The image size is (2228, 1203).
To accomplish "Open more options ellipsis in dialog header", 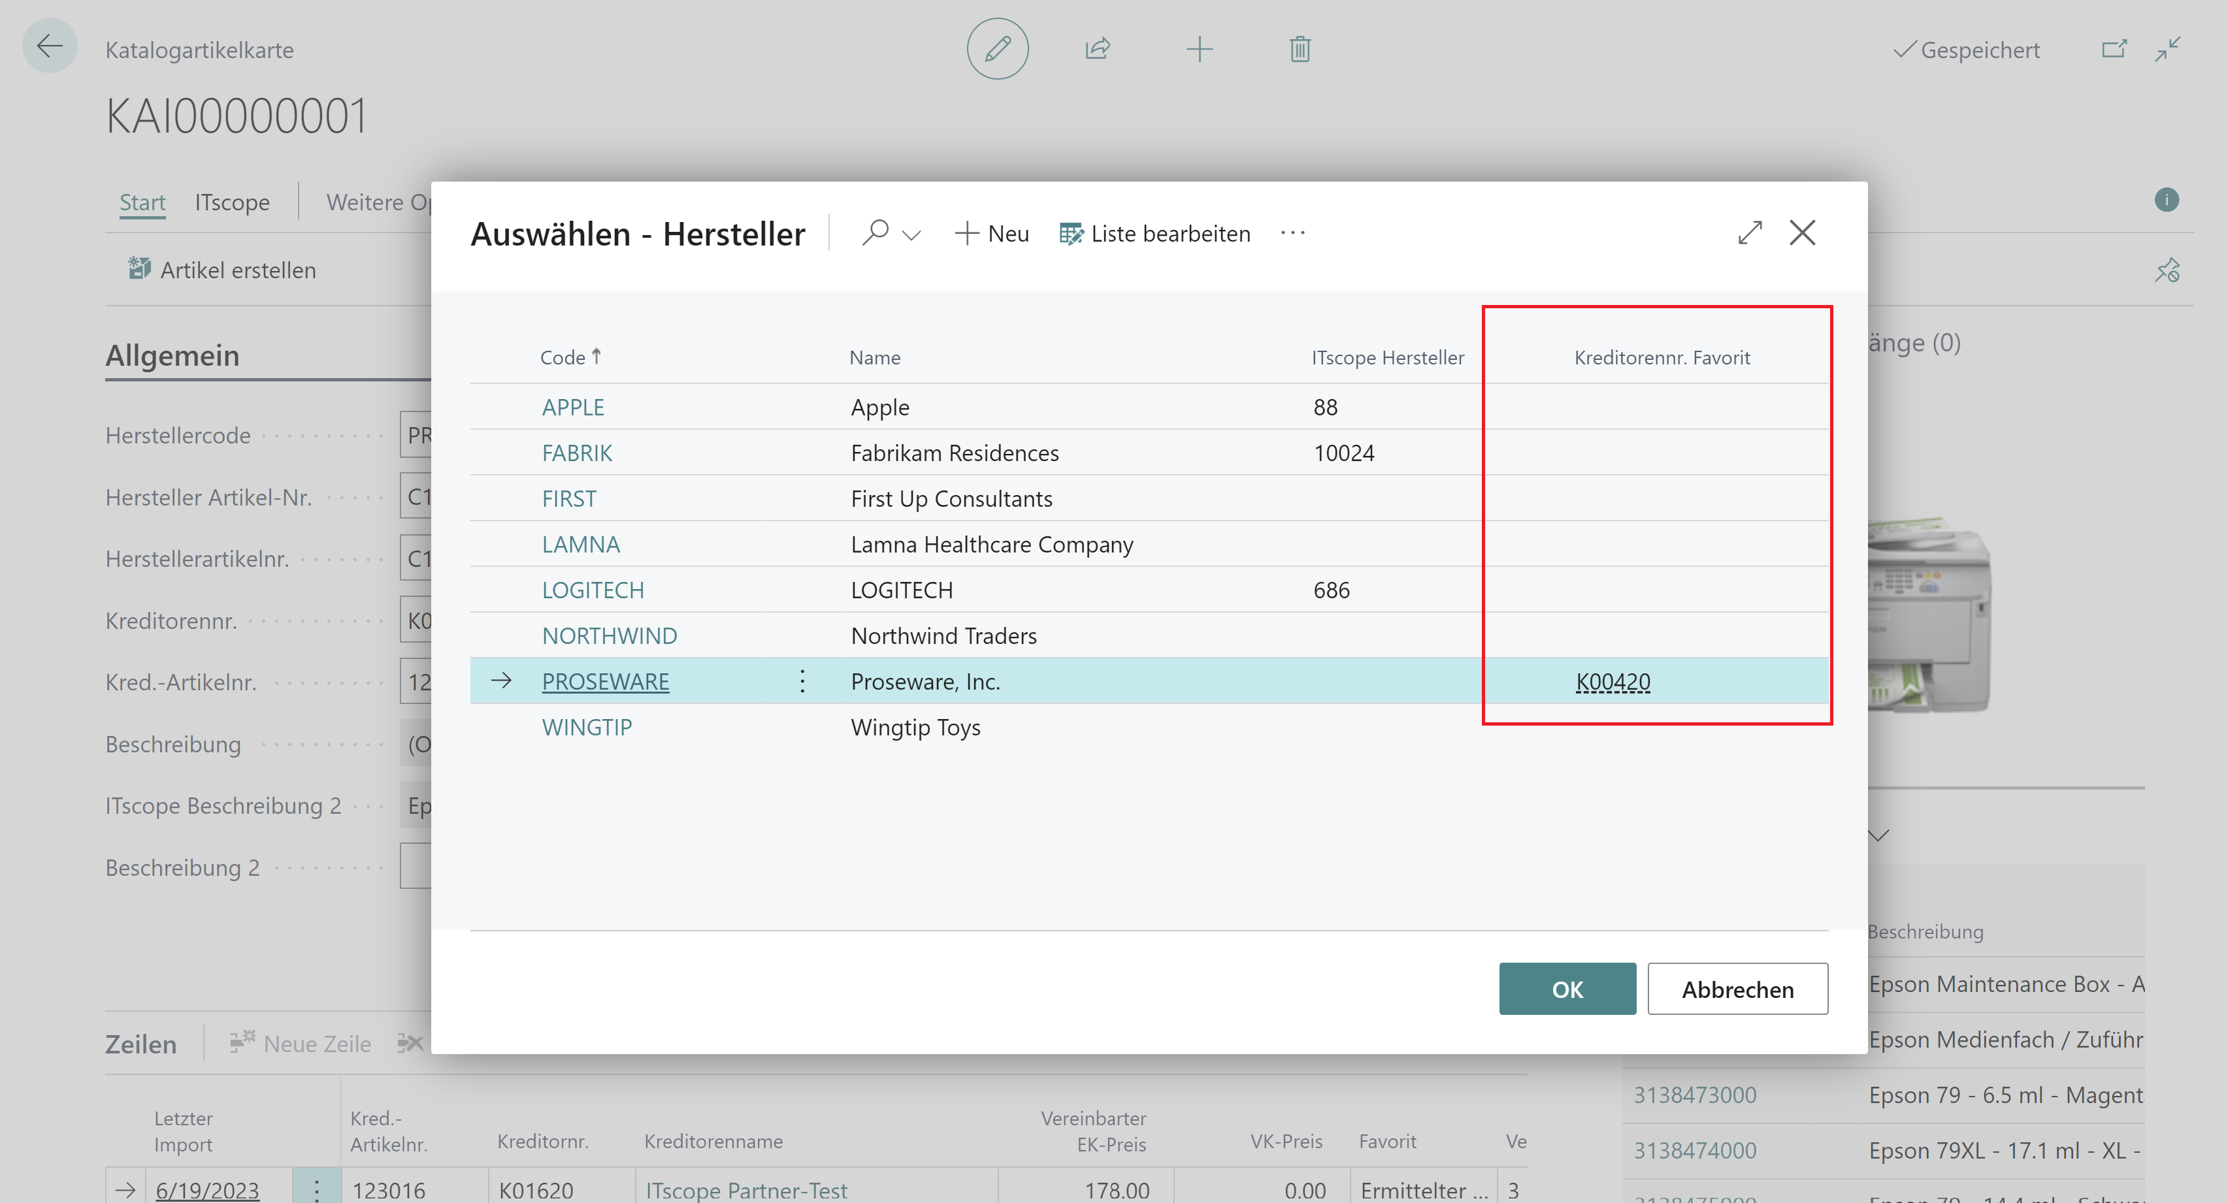I will pyautogui.click(x=1292, y=234).
